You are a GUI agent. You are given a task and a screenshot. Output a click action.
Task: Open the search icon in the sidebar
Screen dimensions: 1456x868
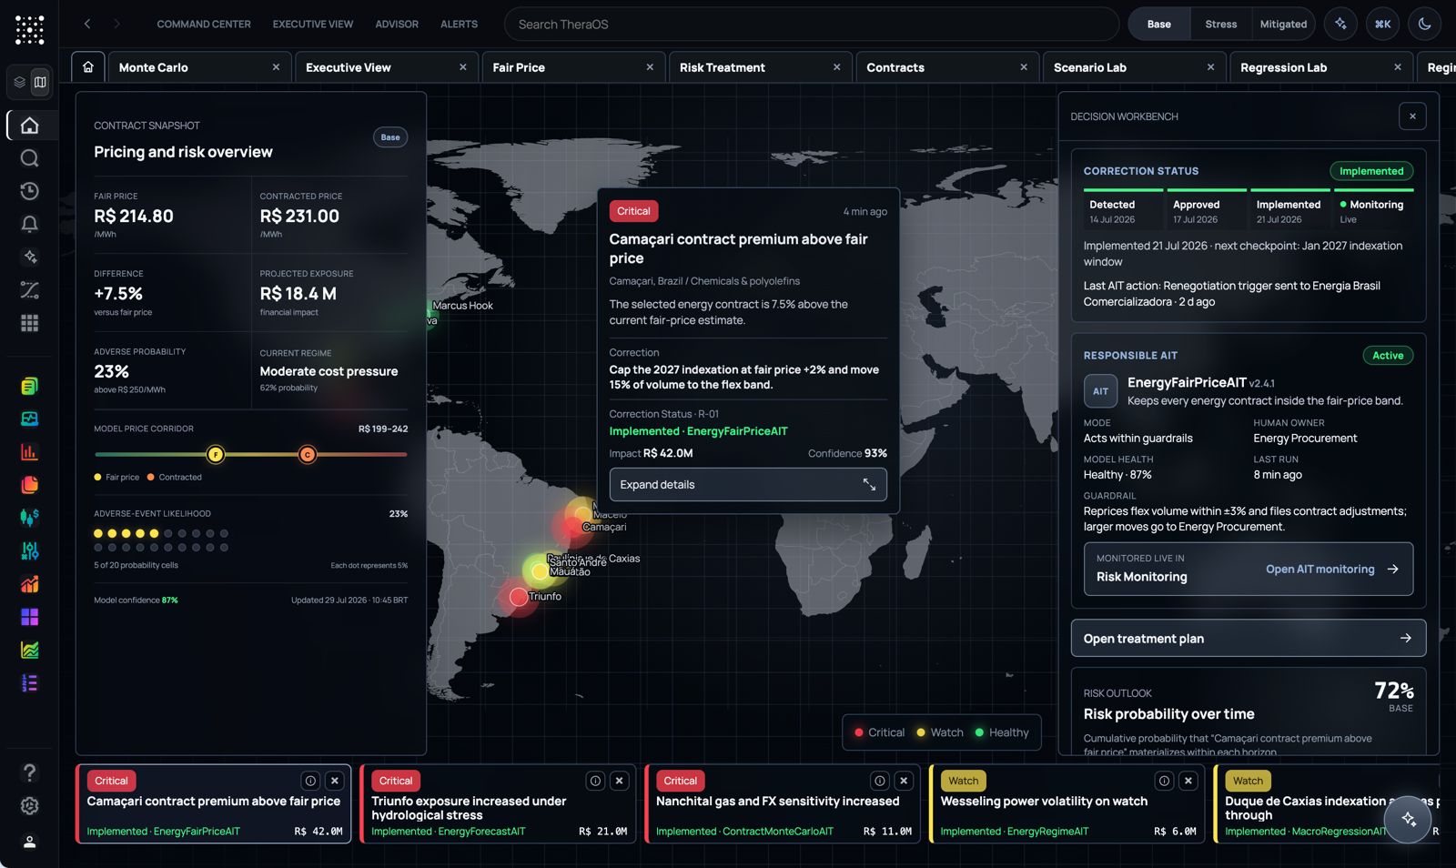click(29, 158)
